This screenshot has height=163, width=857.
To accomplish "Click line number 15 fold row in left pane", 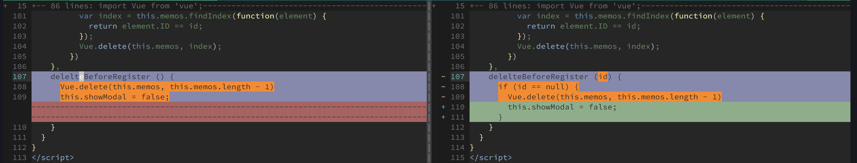I will click(x=22, y=6).
